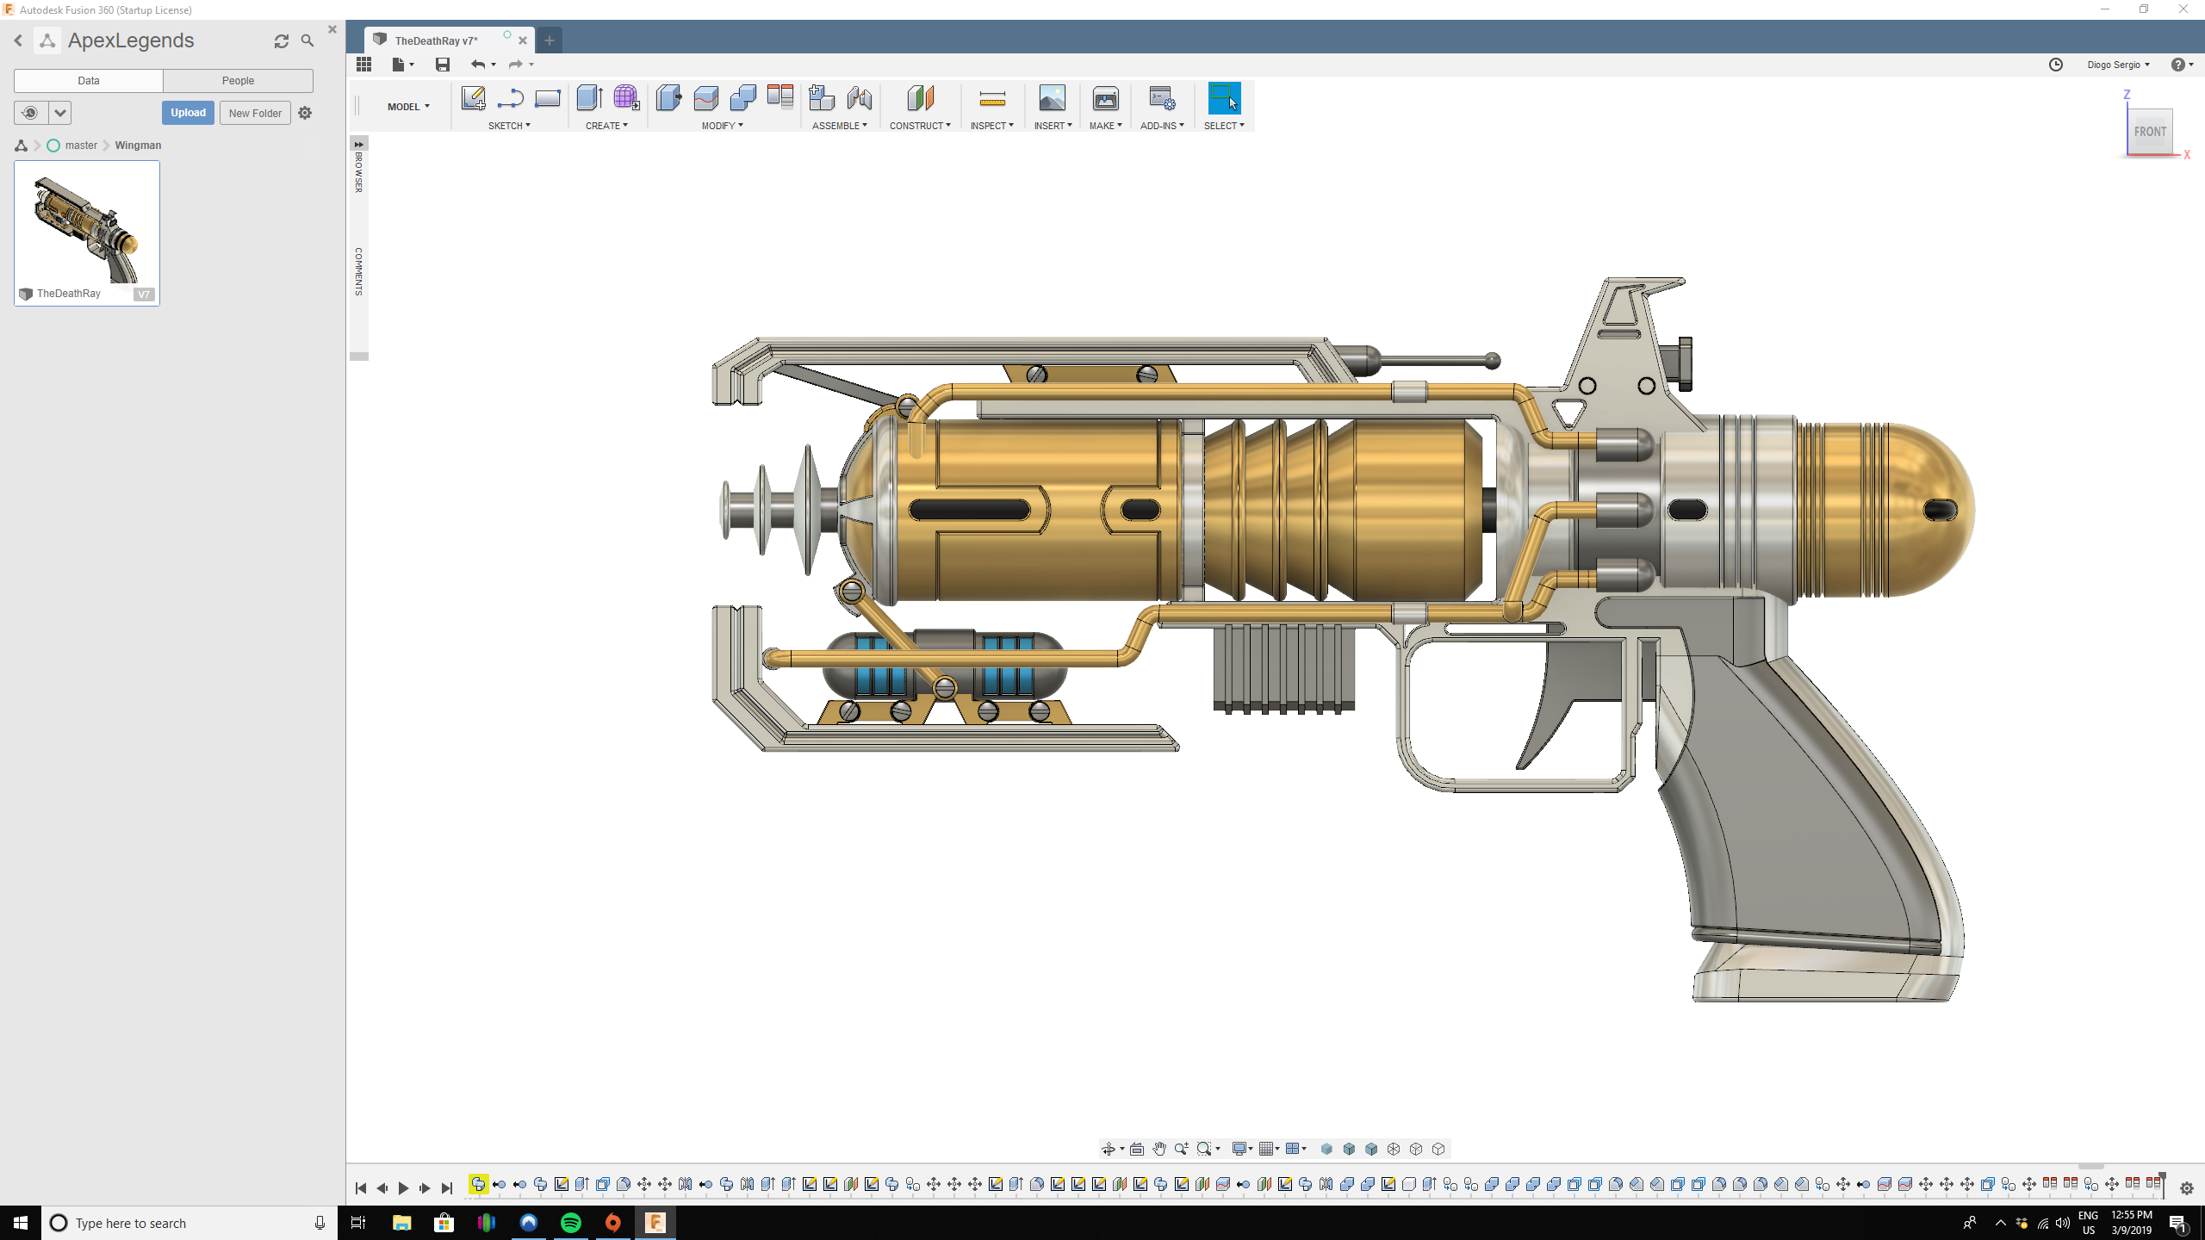Select the Pan hand tool

[x=1159, y=1149]
